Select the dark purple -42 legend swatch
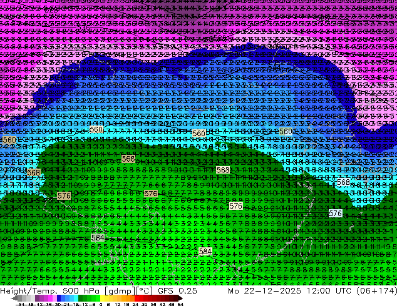397x306 pixels. [37, 298]
